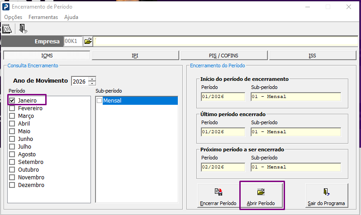Screen dimensions: 361x215
Task: Click the Encerrar Período button
Action: (218, 196)
